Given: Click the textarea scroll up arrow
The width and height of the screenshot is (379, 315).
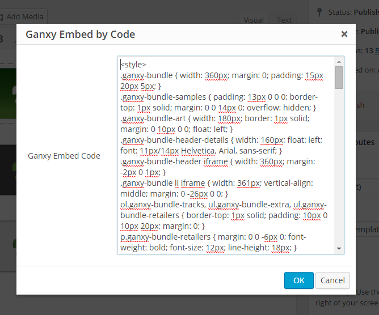Looking at the screenshot, I should click(339, 62).
